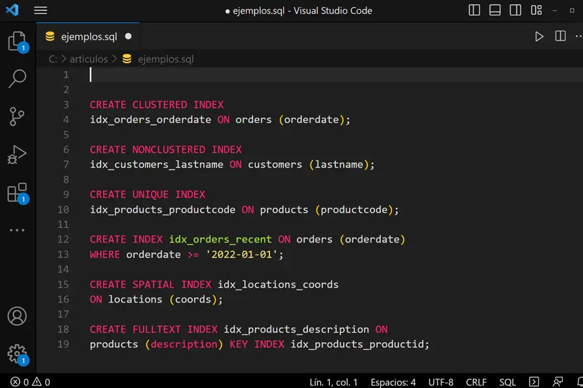
Task: Select the ejemplos.sql editor tab
Action: [x=88, y=37]
